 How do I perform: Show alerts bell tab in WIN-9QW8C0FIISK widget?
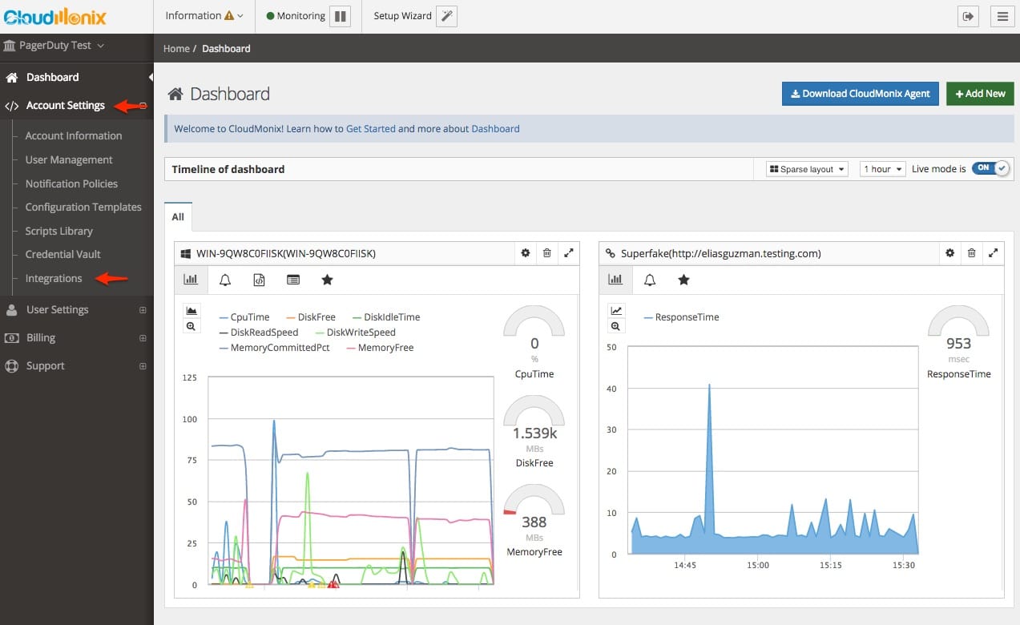[225, 280]
